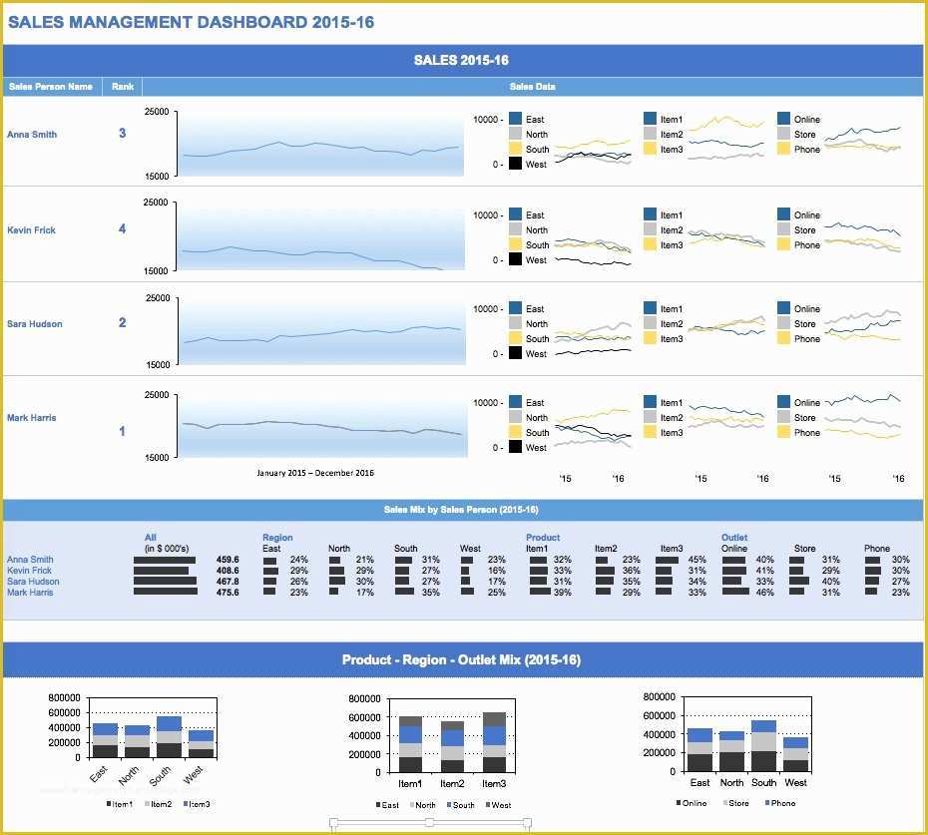This screenshot has height=835, width=928.
Task: Click Kevin Frick's West share of 16%
Action: [x=497, y=571]
